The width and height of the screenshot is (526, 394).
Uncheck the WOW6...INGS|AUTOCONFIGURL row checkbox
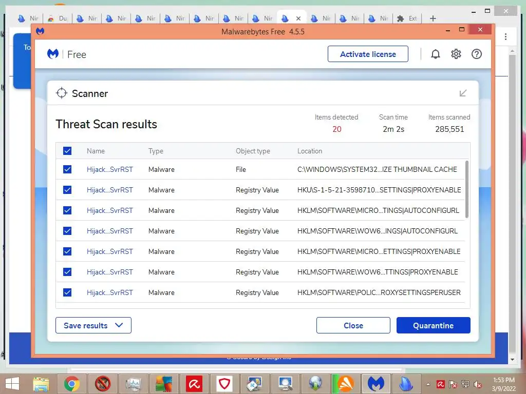[67, 231]
